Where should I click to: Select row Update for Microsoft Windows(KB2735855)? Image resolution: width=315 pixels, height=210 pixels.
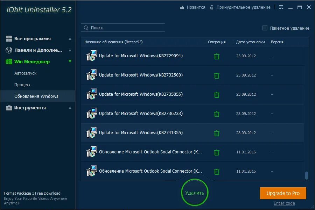coord(192,94)
